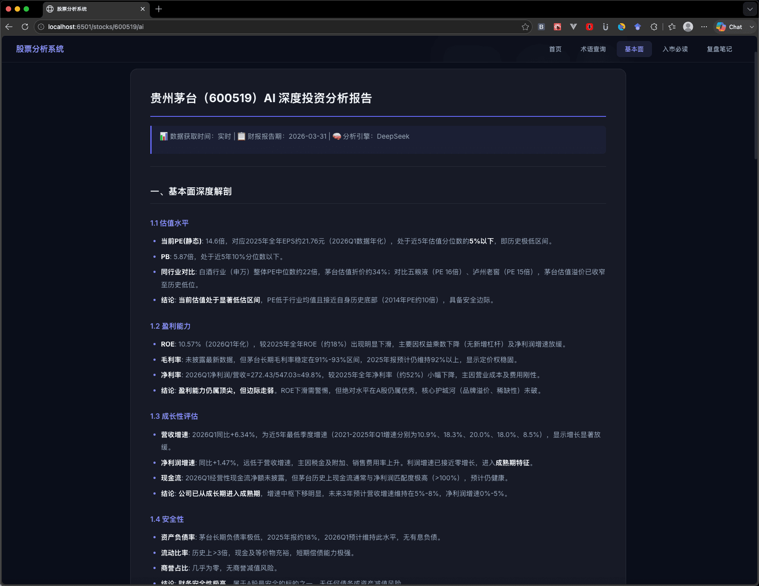This screenshot has height=586, width=759.
Task: Click the 营收增速 bullet label
Action: 175,435
